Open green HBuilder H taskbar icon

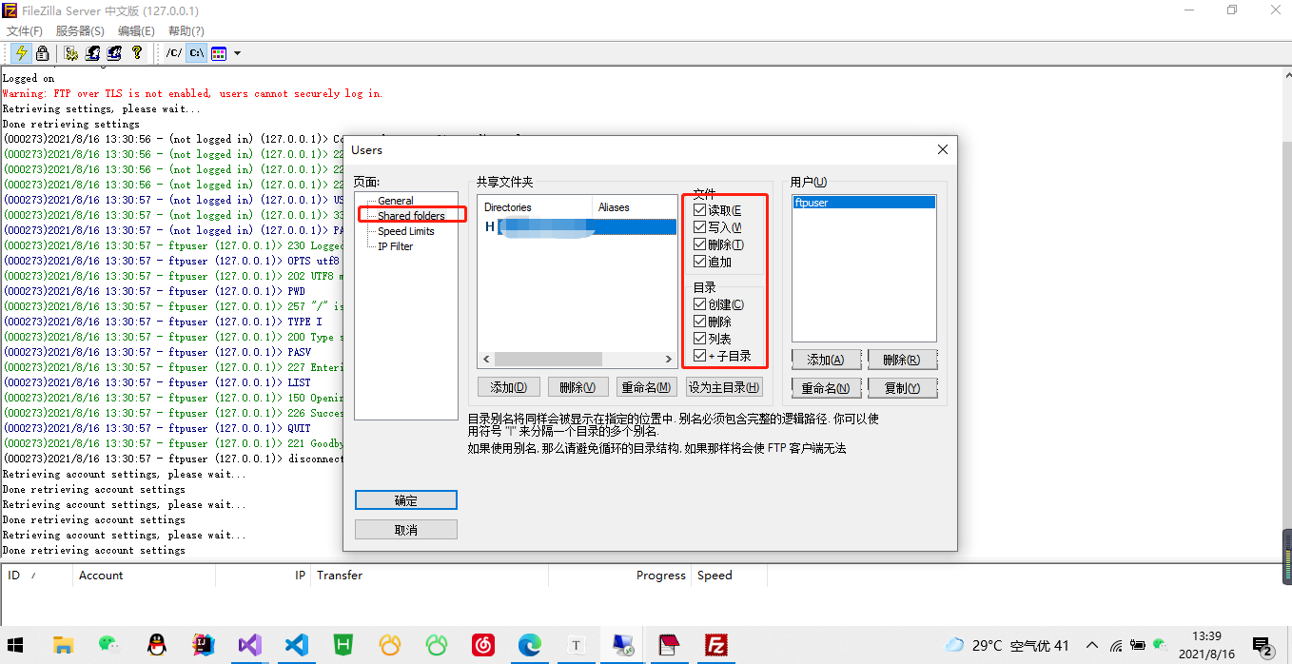(x=343, y=646)
